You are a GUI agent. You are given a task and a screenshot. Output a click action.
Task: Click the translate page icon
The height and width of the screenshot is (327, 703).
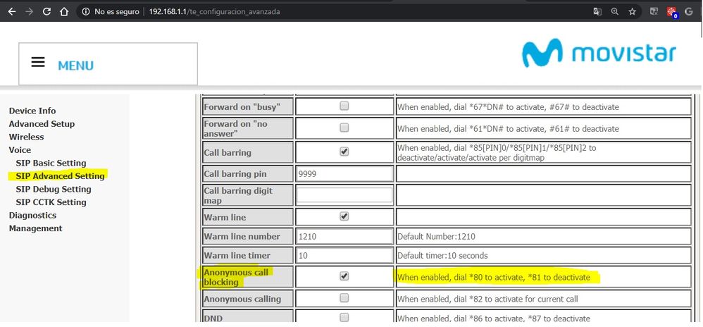pyautogui.click(x=597, y=12)
